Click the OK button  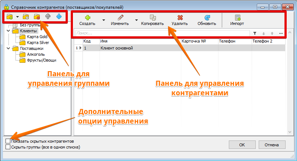[x=242, y=145]
